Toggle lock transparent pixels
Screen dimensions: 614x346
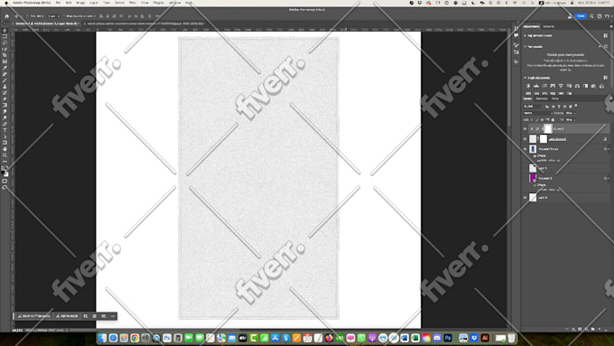coord(532,119)
